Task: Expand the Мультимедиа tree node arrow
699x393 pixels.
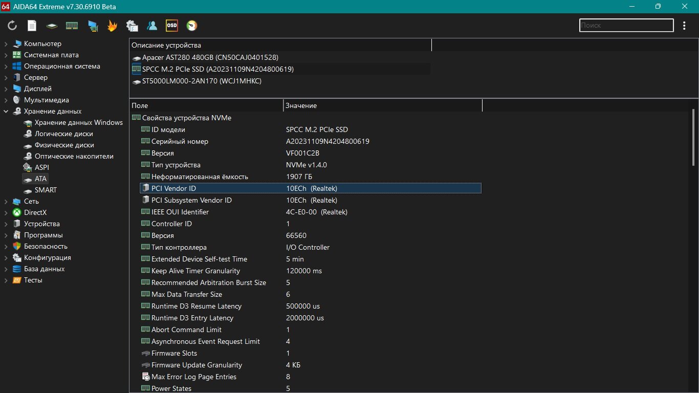Action: pos(6,100)
